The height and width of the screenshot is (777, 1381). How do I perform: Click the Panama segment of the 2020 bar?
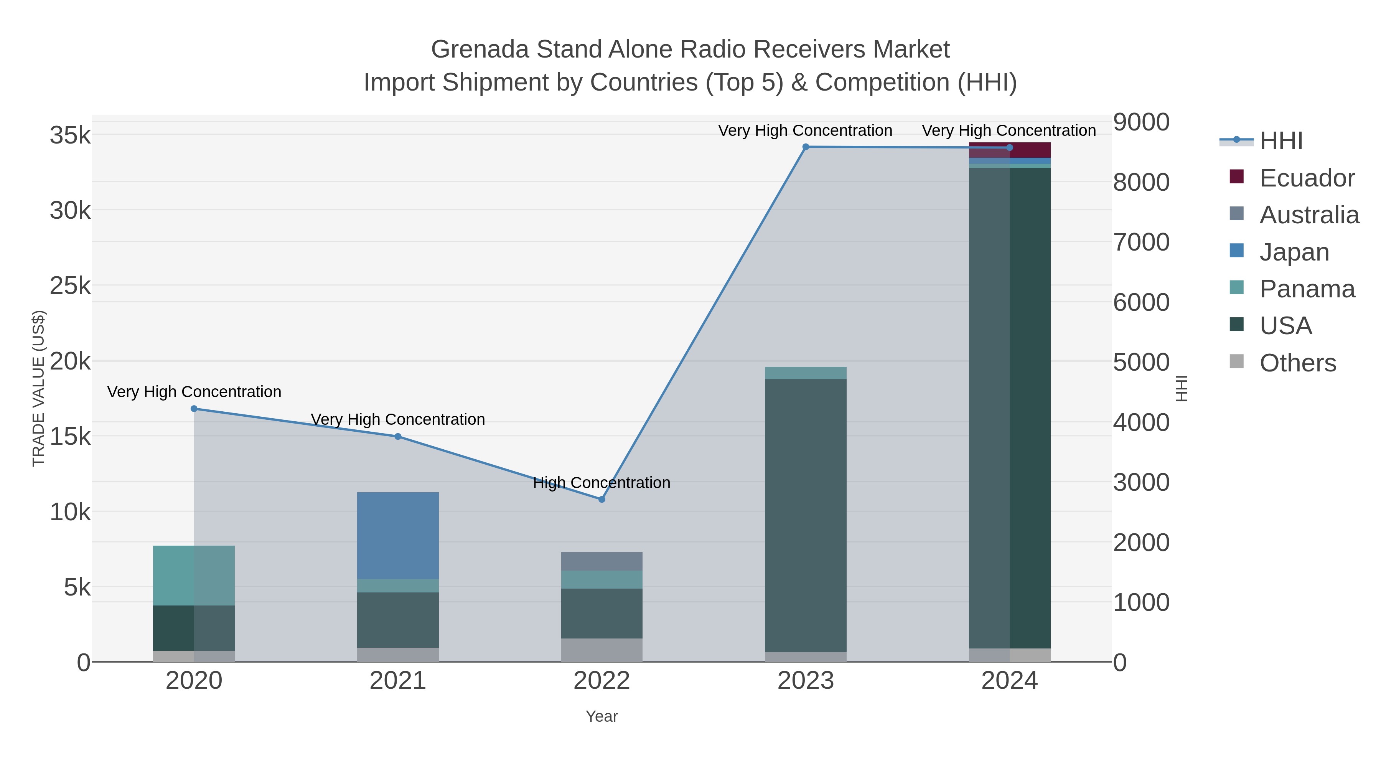click(x=194, y=576)
